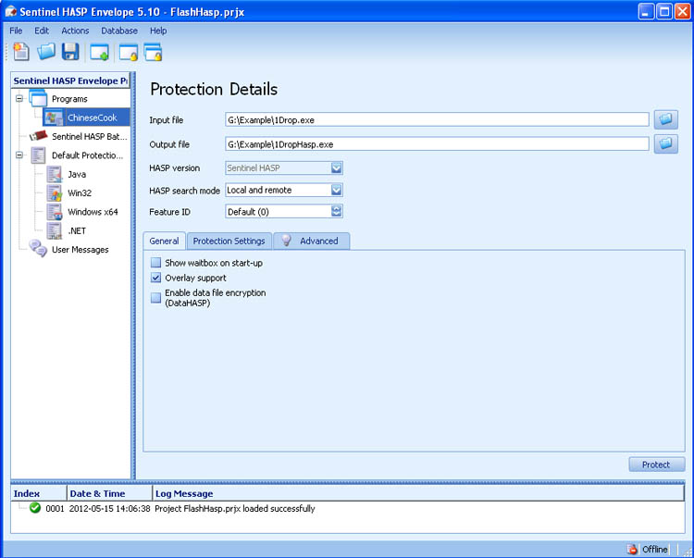This screenshot has width=694, height=558.
Task: Click the Offline status text
Action: [x=654, y=549]
